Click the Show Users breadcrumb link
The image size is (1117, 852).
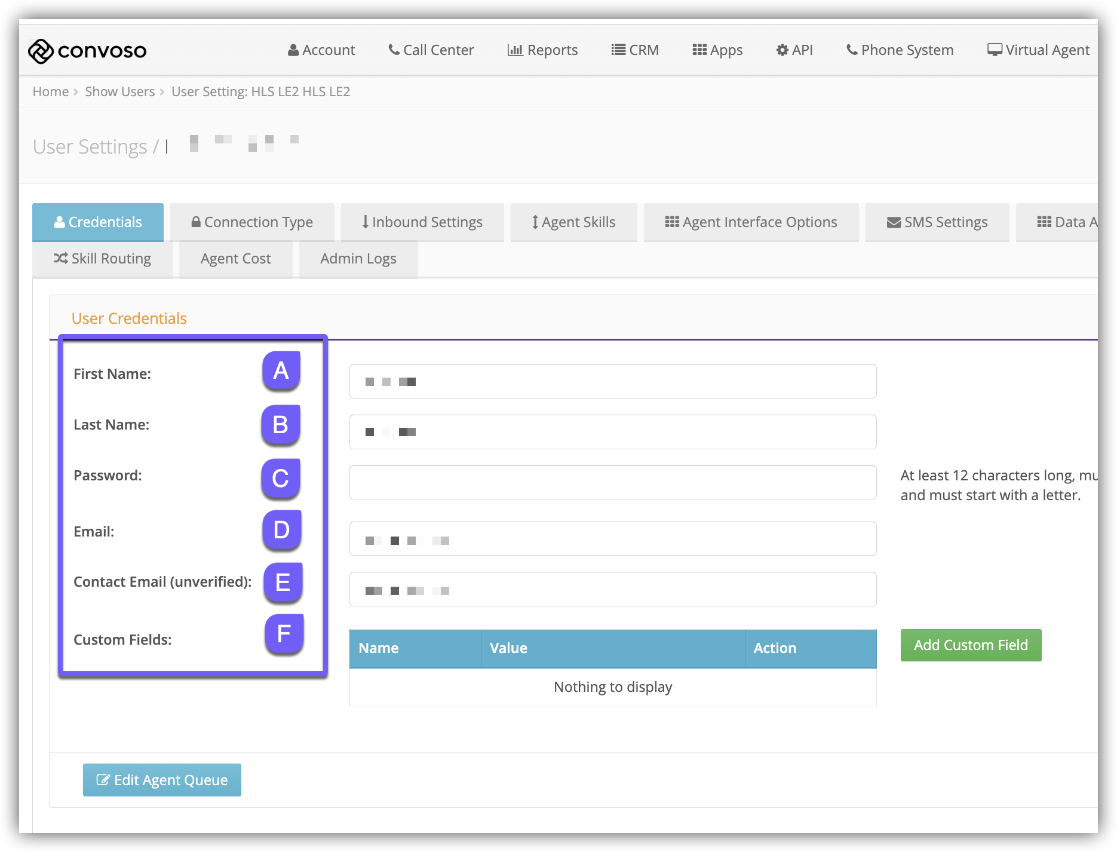pyautogui.click(x=119, y=91)
